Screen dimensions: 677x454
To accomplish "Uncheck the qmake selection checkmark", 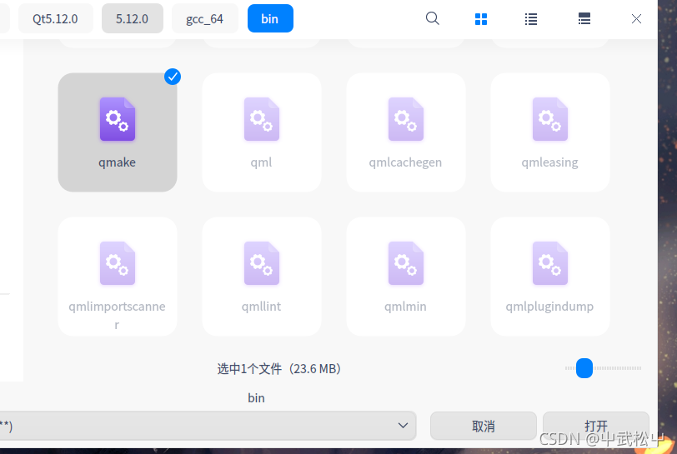I will (173, 77).
